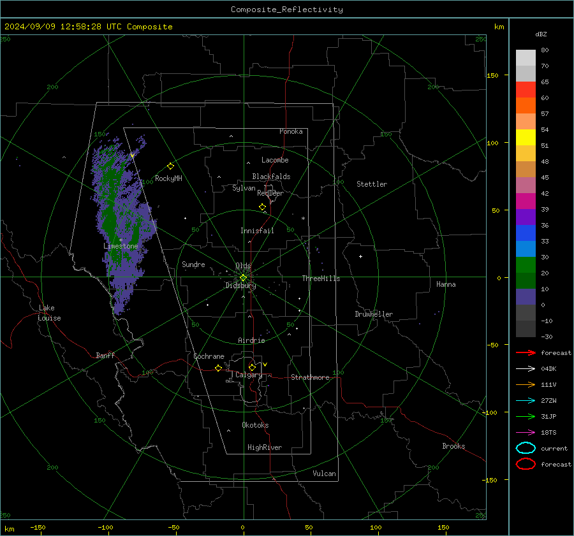Pick the indigo 10 dBZ swatch
The height and width of the screenshot is (536, 574).
(526, 297)
